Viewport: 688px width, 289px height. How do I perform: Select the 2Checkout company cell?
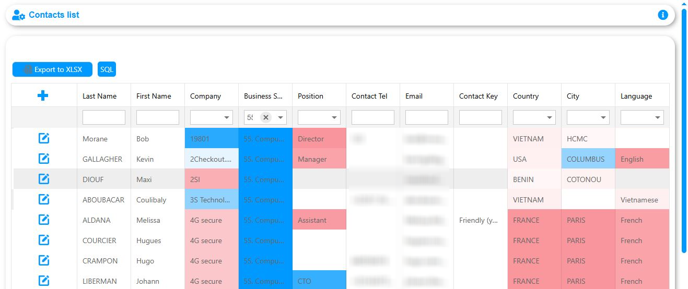(212, 159)
